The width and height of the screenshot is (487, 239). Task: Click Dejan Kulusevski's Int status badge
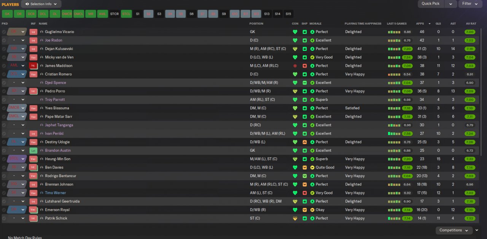coord(33,49)
